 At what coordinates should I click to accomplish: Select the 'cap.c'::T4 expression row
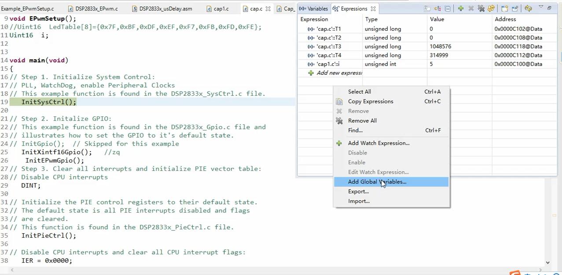pos(427,55)
